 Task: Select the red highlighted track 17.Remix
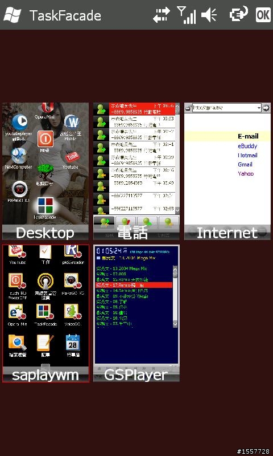[x=134, y=285]
